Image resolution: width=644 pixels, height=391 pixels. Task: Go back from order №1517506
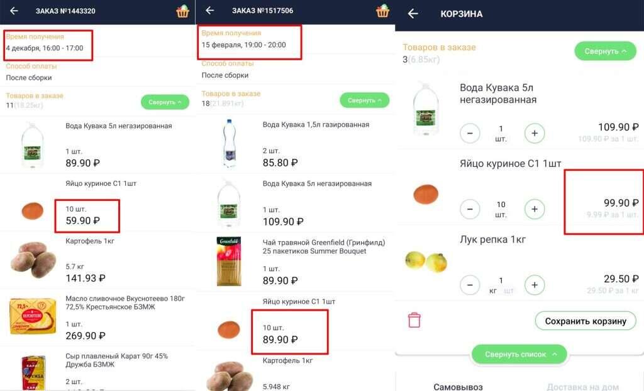[x=210, y=10]
